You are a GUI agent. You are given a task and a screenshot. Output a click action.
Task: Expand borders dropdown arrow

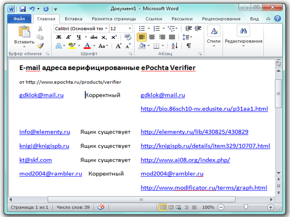click(163, 46)
